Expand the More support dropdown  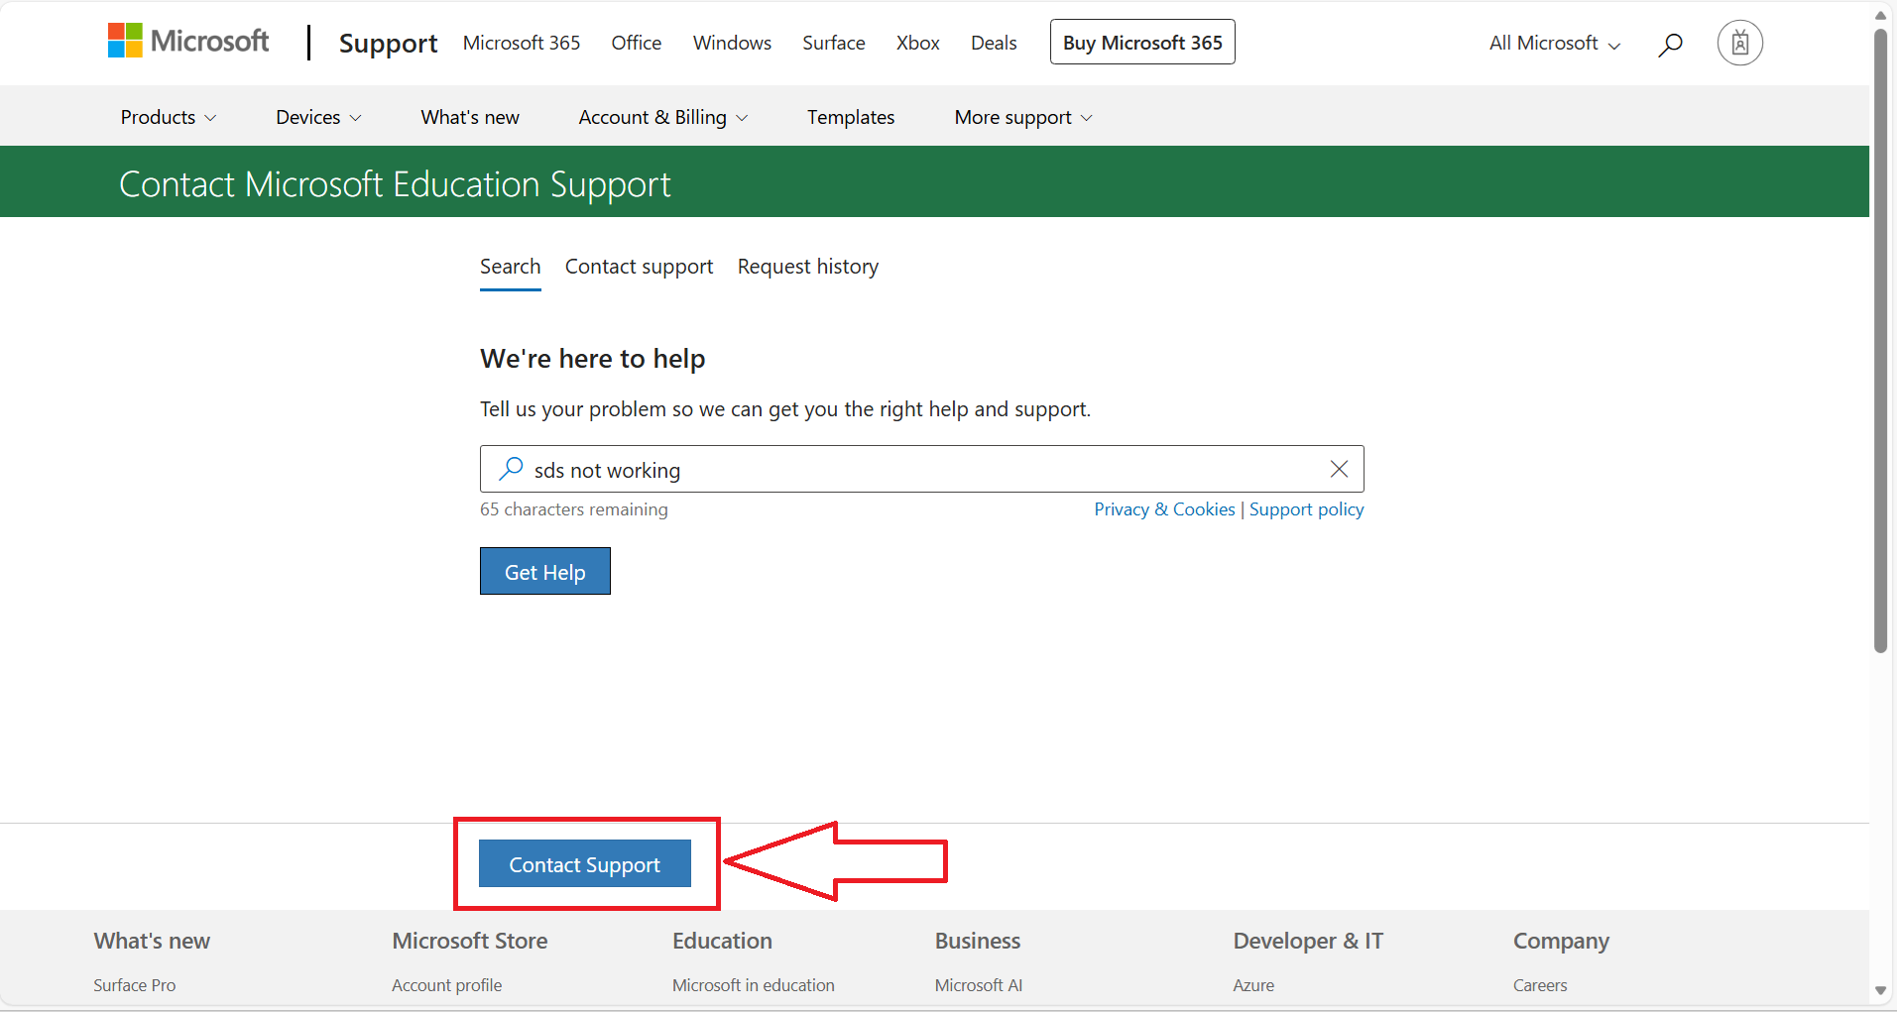[1023, 117]
